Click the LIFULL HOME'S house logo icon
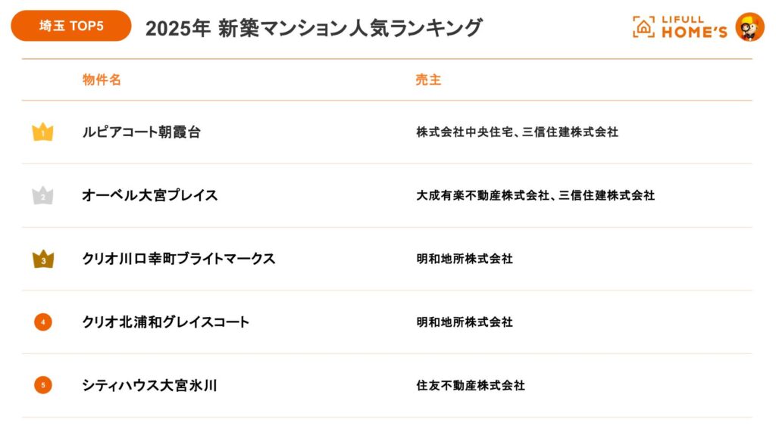776x435 pixels. [643, 26]
